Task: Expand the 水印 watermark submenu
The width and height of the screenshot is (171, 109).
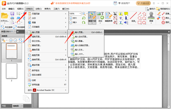Action: [47, 18]
